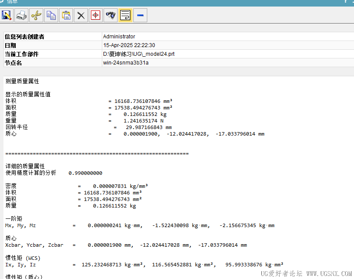Click the first area value 17538.494276743 mm²
Viewport: 354px width, 279px height.
coord(143,108)
